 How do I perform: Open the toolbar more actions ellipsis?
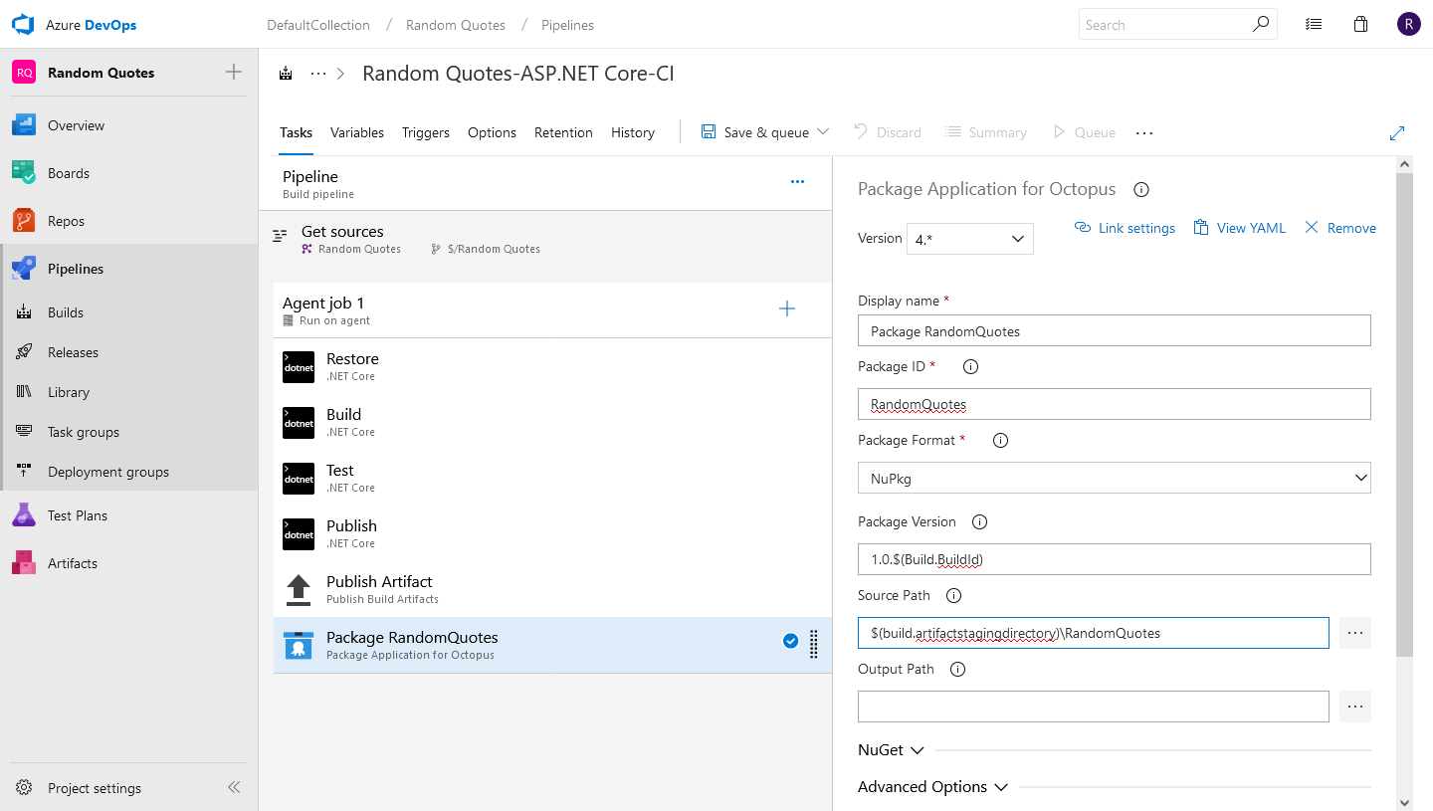[1144, 132]
